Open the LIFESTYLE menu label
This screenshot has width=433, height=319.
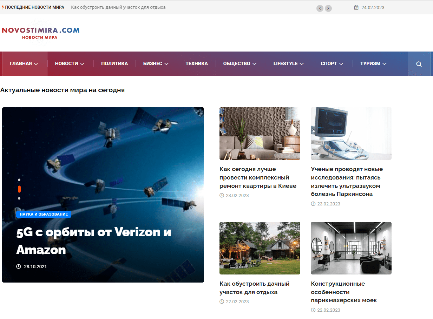pos(286,63)
